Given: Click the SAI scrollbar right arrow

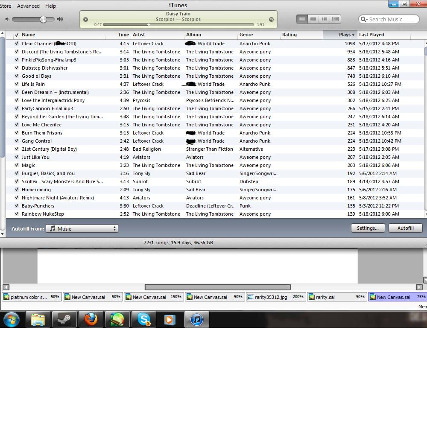Looking at the screenshot, I should (x=419, y=287).
